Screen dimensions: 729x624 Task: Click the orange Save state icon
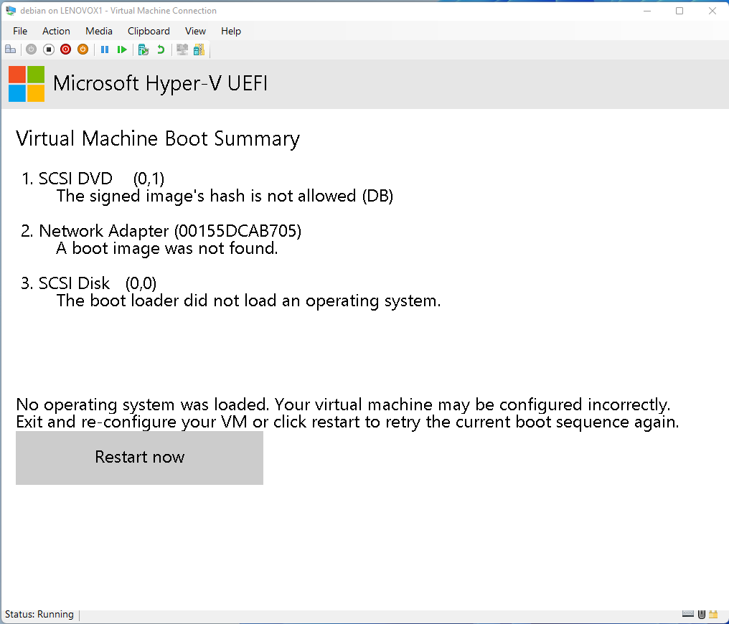click(x=83, y=49)
